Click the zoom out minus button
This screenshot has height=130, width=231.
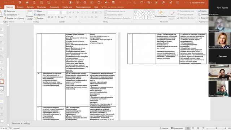tap(207, 128)
